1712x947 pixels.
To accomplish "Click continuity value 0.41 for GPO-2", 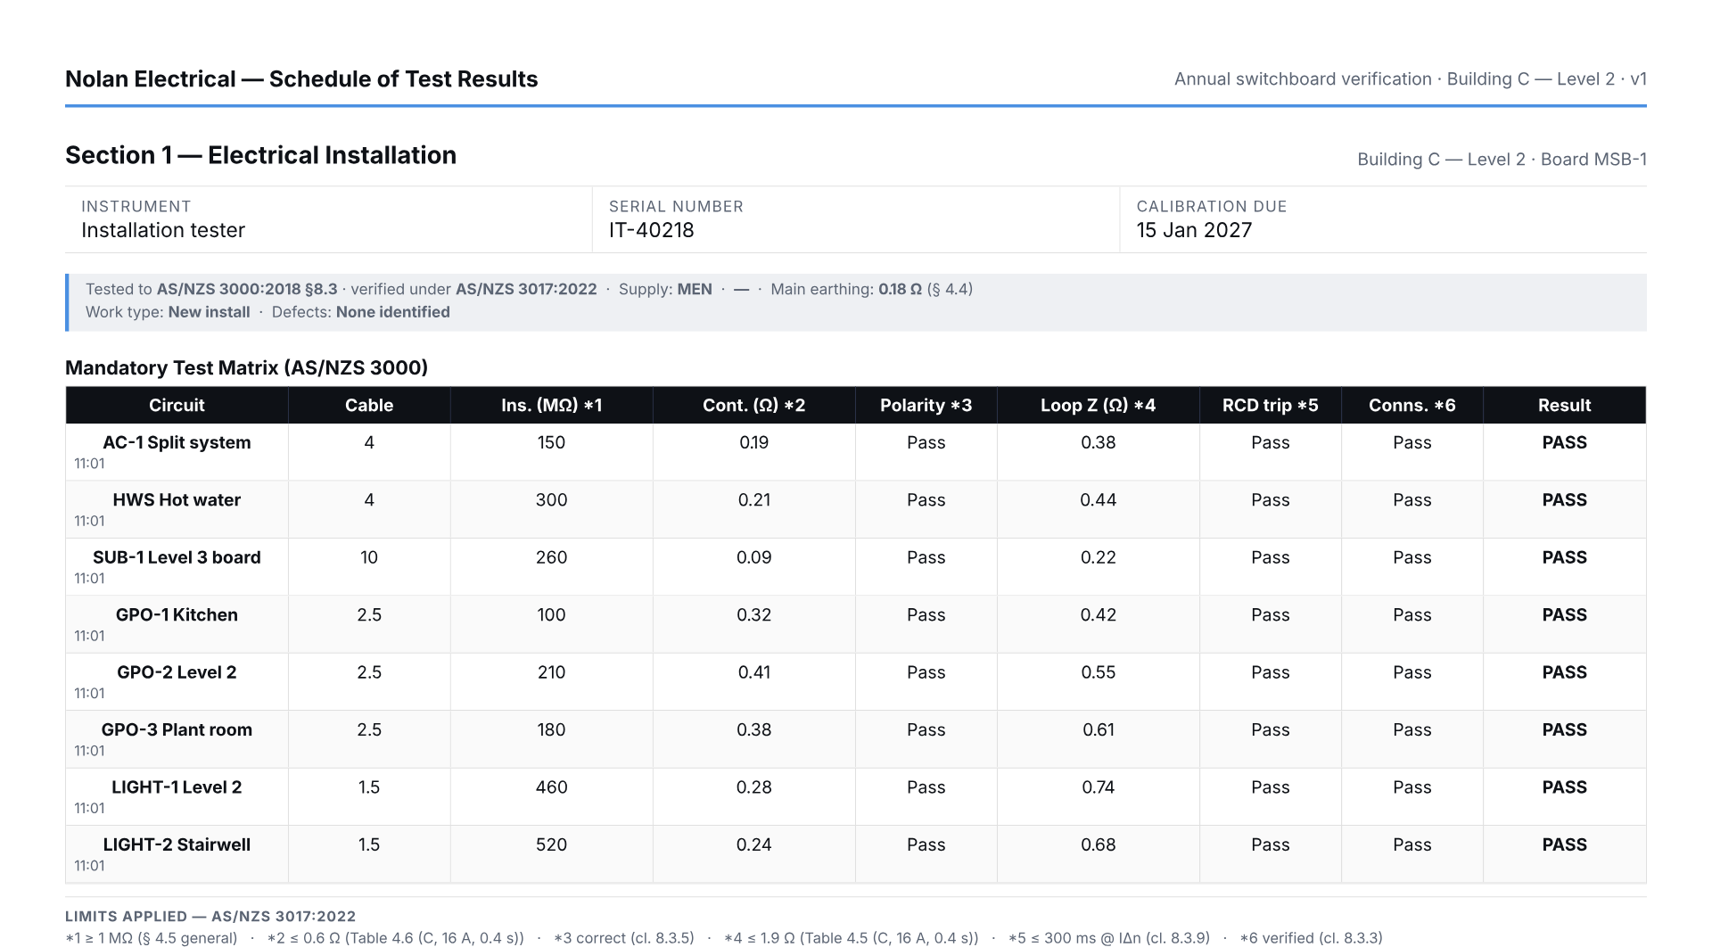I will 753,672.
